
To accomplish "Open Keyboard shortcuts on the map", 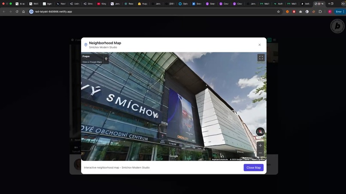I will 220,159.
